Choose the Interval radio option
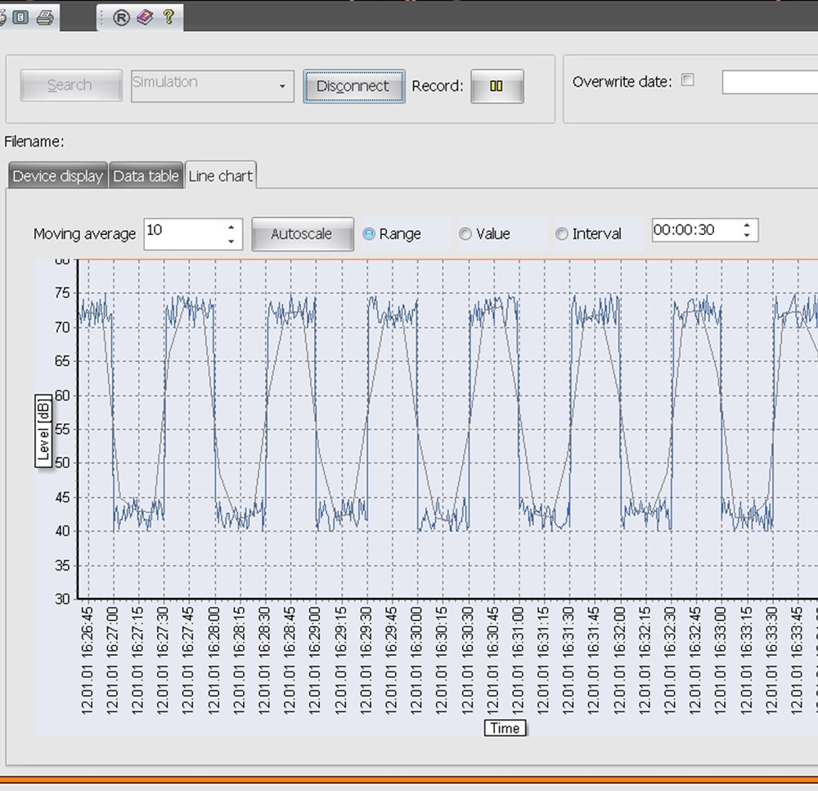Image resolution: width=818 pixels, height=791 pixels. click(x=561, y=234)
